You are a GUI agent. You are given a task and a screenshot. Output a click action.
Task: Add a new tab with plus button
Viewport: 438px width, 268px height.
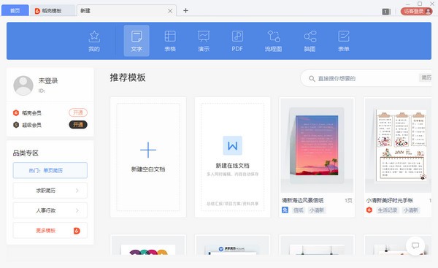point(185,11)
